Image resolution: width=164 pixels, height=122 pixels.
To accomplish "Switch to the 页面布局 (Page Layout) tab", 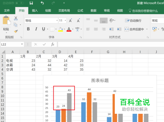I will point(64,11).
